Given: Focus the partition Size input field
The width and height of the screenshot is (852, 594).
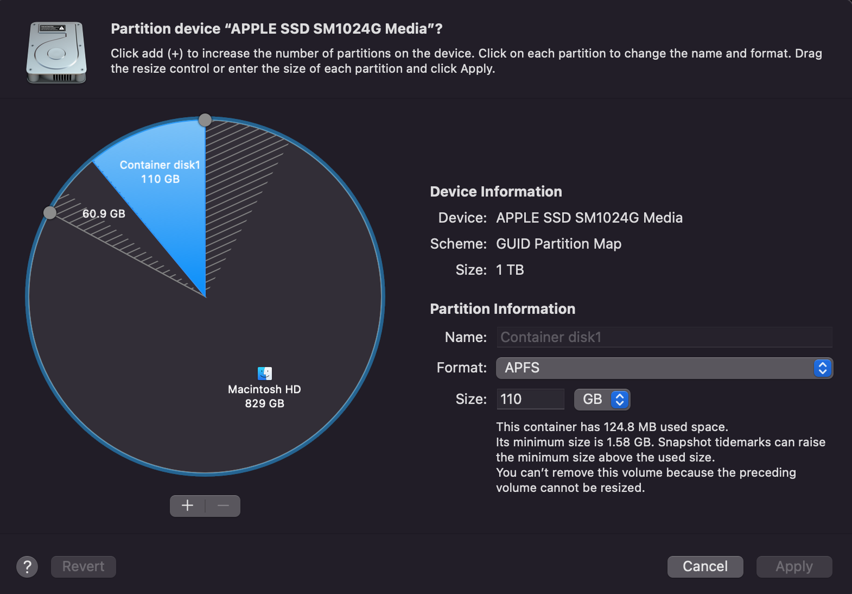Looking at the screenshot, I should pyautogui.click(x=530, y=400).
